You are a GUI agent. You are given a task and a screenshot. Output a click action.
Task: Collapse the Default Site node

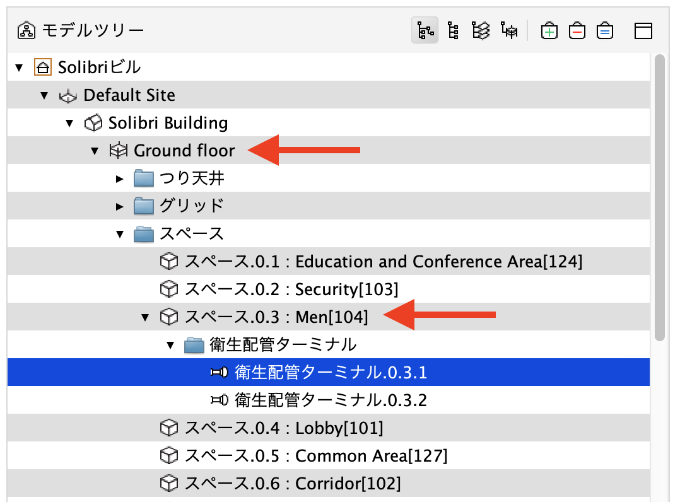[44, 95]
